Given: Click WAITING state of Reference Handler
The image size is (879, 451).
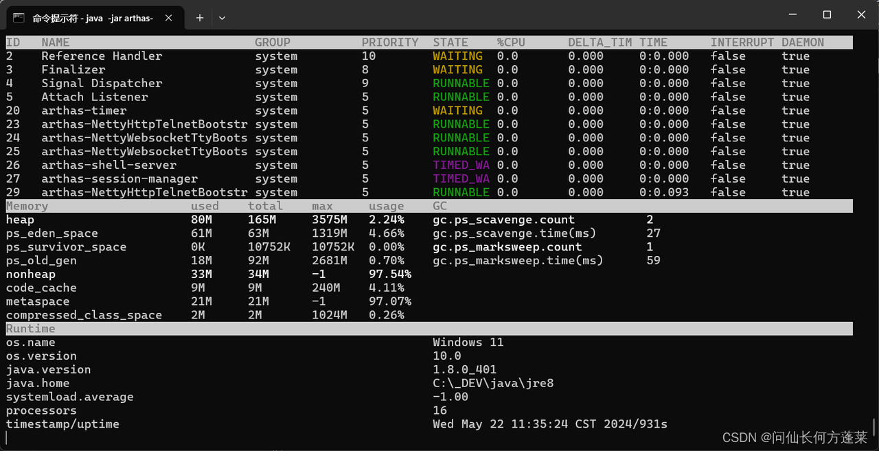Looking at the screenshot, I should 457,56.
